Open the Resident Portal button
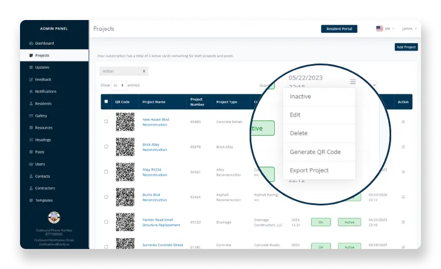The height and width of the screenshot is (269, 441). 339,29
